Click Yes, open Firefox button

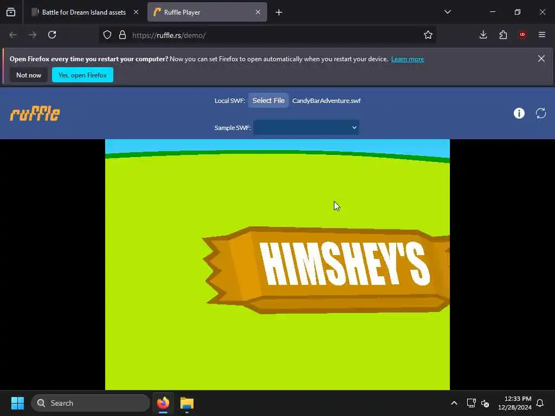(x=82, y=75)
